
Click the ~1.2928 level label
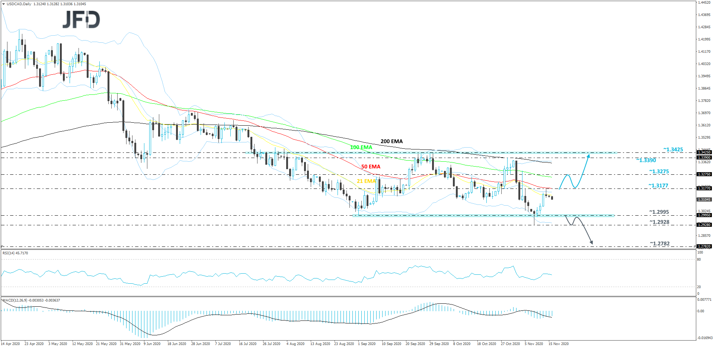[659, 222]
